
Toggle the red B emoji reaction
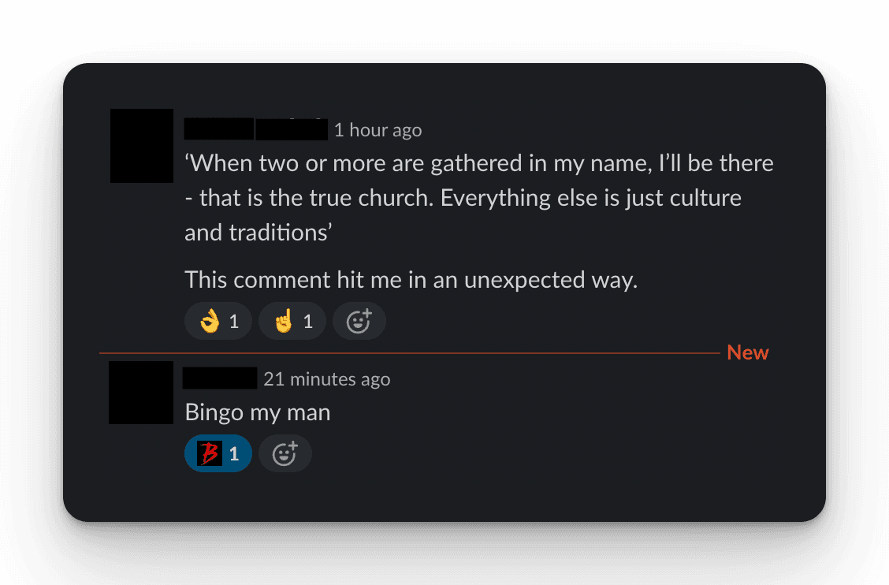pyautogui.click(x=218, y=454)
